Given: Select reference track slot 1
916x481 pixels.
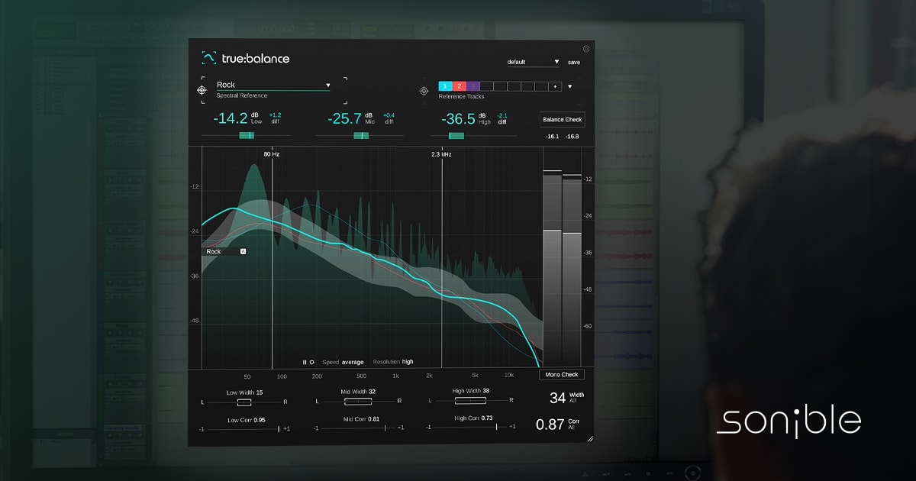Looking at the screenshot, I should (x=444, y=86).
